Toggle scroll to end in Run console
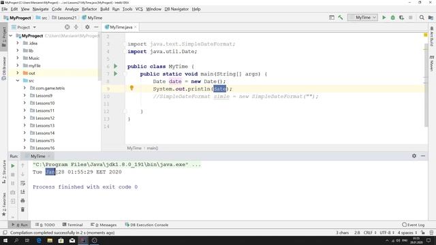The image size is (436, 245). pos(22,192)
